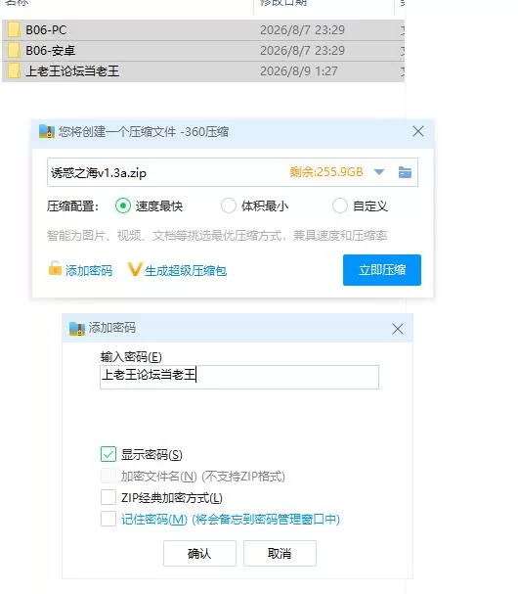Expand the archive path dropdown arrow
Viewport: 518px width, 594px height.
379,172
